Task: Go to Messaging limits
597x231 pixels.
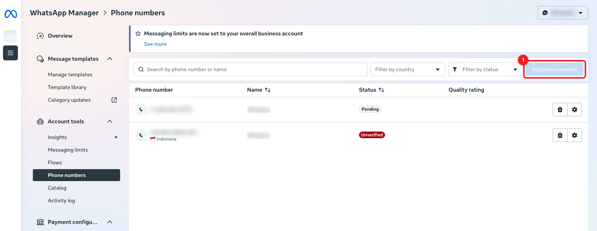Action: coord(68,150)
